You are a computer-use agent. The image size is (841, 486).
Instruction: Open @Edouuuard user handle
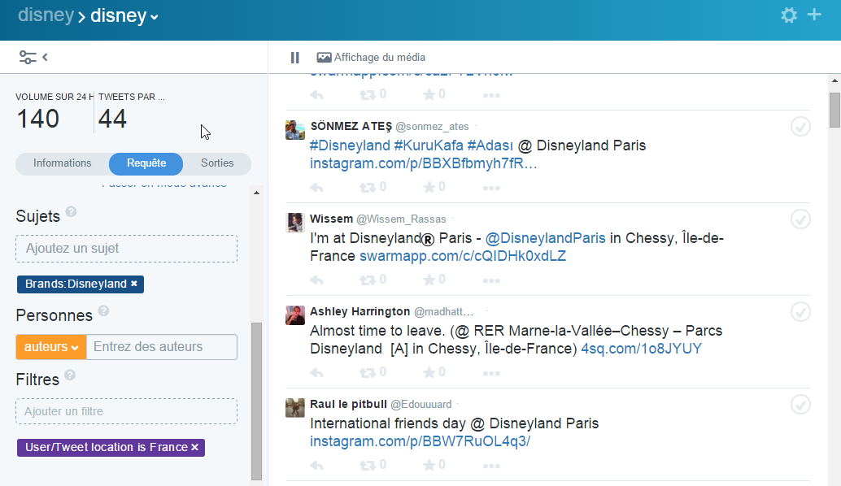point(421,405)
